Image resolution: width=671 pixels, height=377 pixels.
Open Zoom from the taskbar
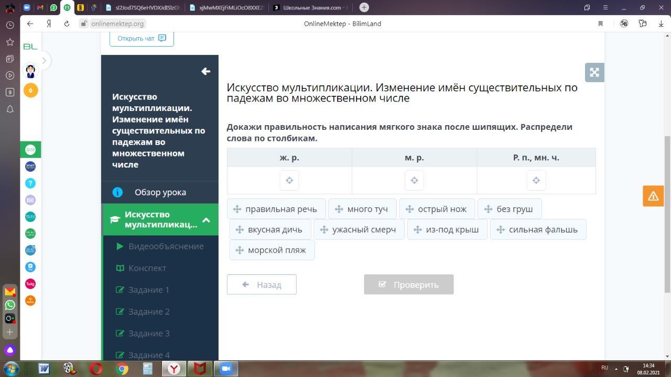tap(225, 369)
